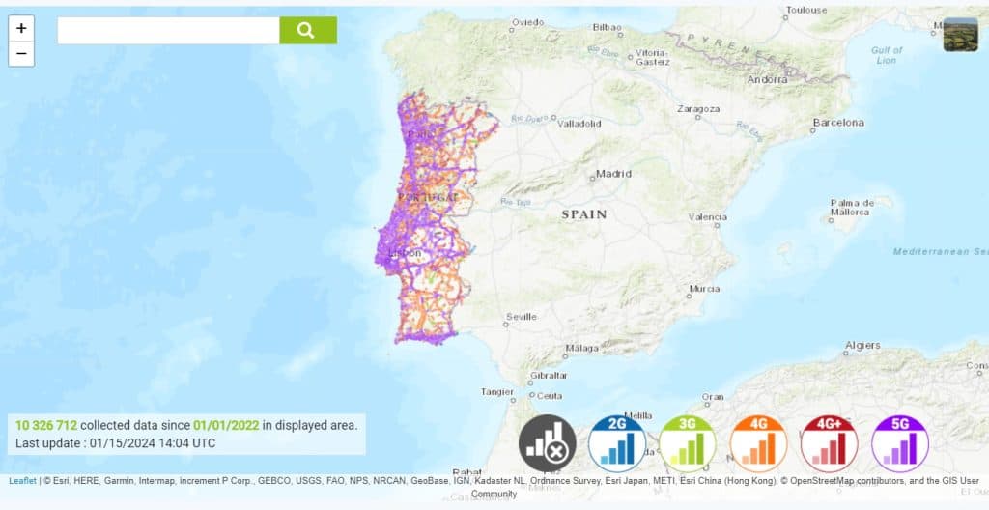Click the Mediterranean Sea label
Viewport: 989px width, 510px height.
(x=941, y=252)
